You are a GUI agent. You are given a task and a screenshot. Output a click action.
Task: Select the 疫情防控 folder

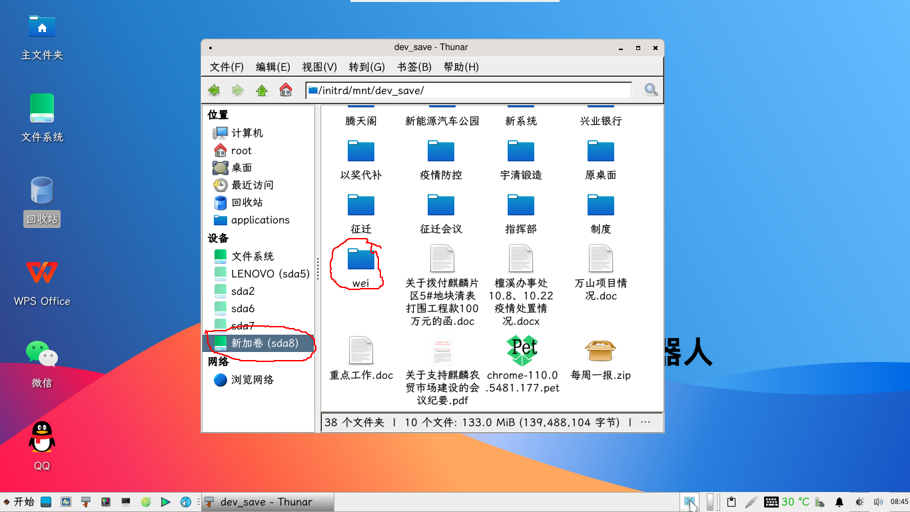click(x=441, y=160)
